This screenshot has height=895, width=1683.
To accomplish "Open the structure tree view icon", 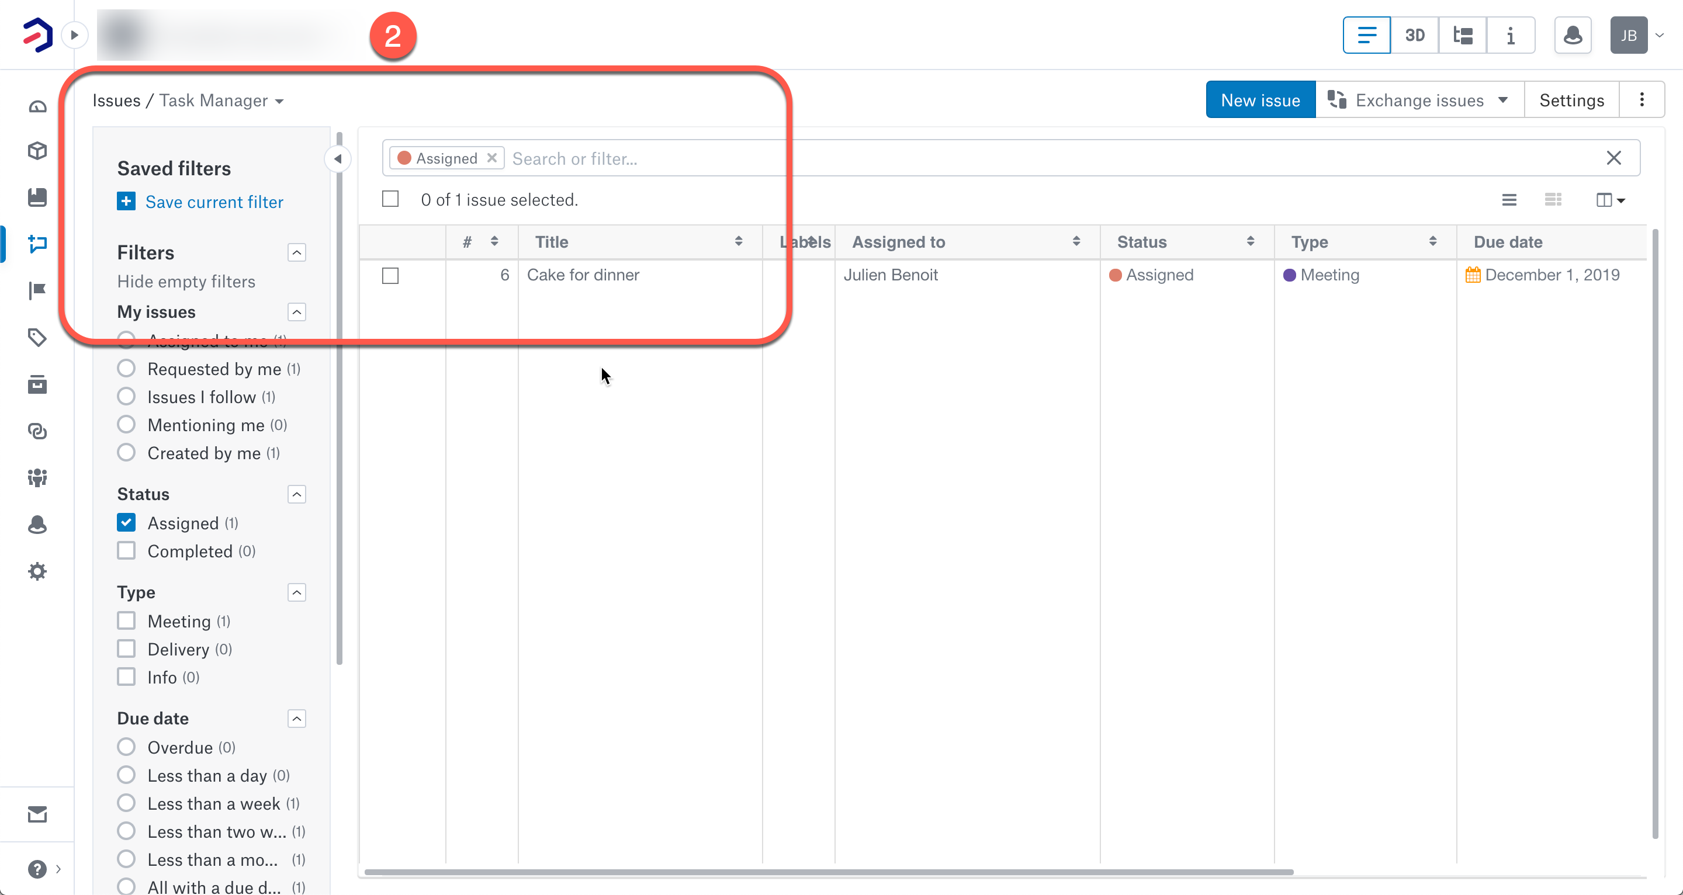I will coord(1463,34).
